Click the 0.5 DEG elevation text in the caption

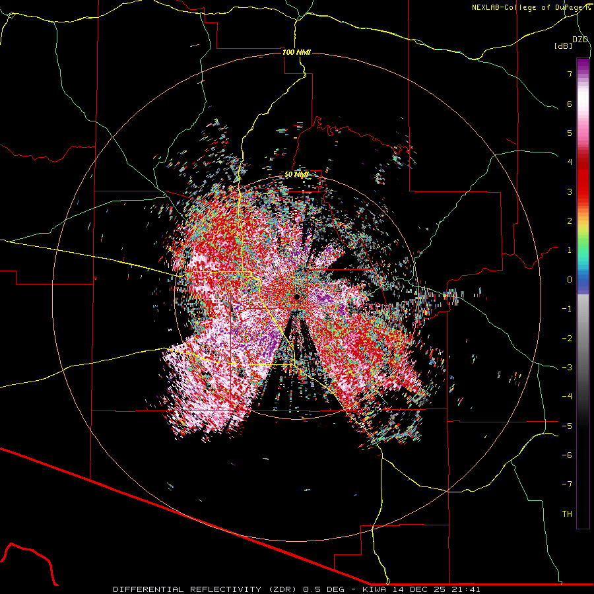324,589
